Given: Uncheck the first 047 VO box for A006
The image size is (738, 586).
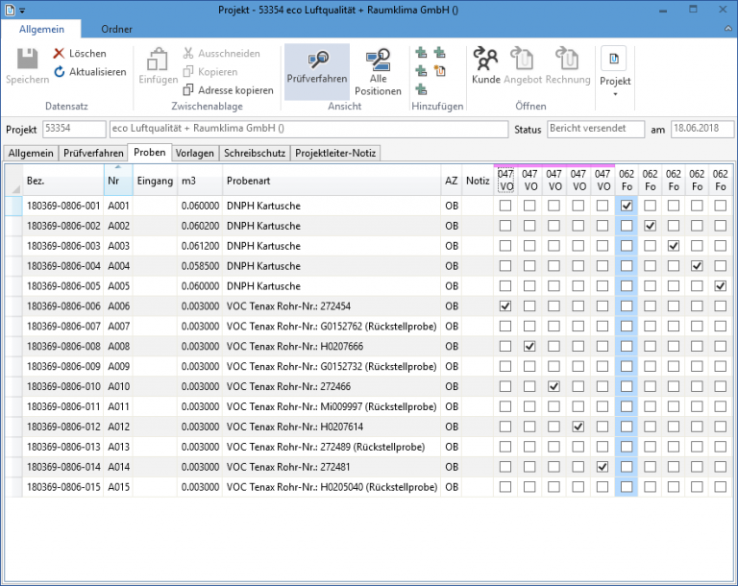Looking at the screenshot, I should [505, 305].
